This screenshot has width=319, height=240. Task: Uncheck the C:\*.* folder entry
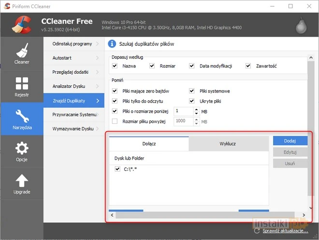[x=117, y=169]
